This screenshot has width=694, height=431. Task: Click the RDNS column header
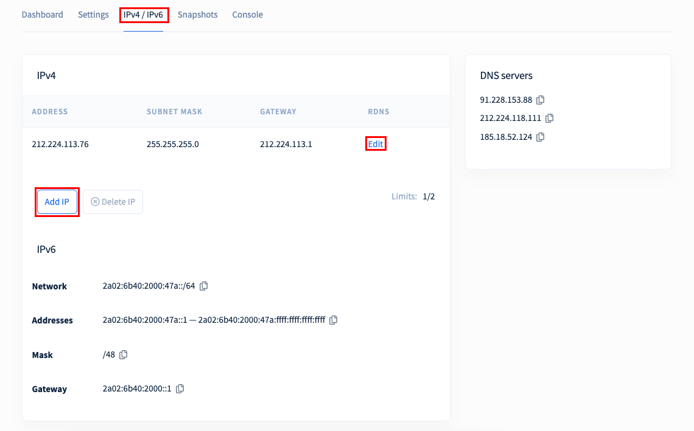379,111
